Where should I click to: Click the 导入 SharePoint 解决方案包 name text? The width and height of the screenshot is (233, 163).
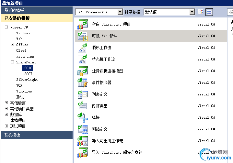point(117,152)
